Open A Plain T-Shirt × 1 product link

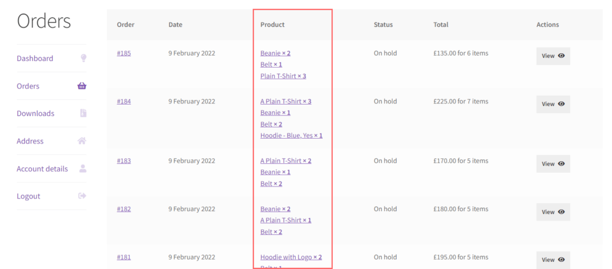[286, 221]
